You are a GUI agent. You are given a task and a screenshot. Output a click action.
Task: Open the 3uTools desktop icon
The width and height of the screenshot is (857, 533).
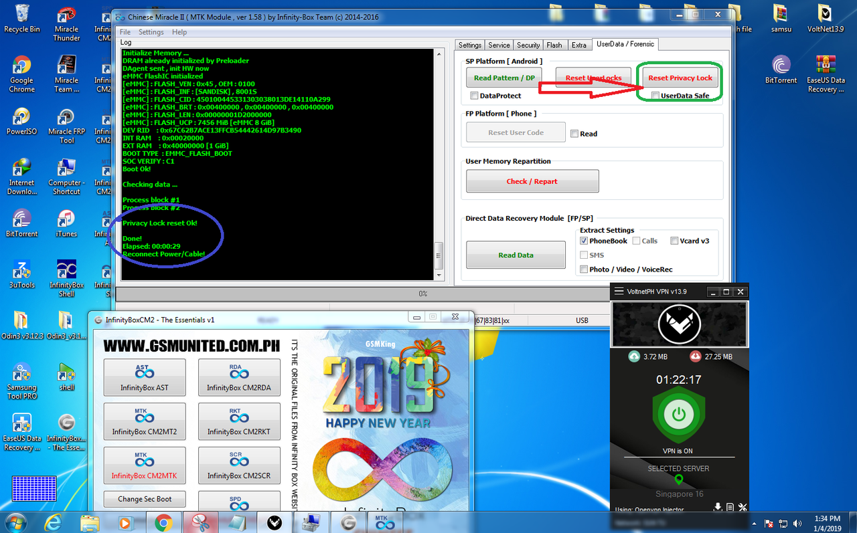(21, 274)
